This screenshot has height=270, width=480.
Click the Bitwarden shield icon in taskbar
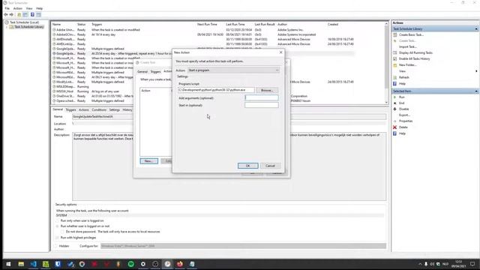pos(58,264)
